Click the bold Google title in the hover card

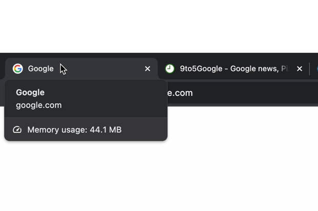point(30,92)
